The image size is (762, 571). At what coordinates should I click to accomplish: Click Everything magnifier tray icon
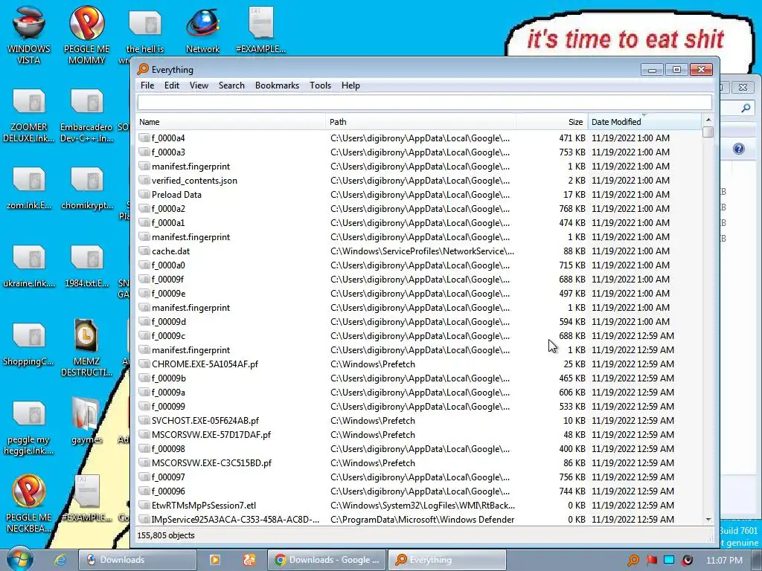click(633, 561)
